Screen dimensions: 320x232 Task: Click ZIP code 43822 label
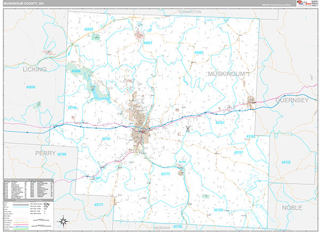pos(89,29)
